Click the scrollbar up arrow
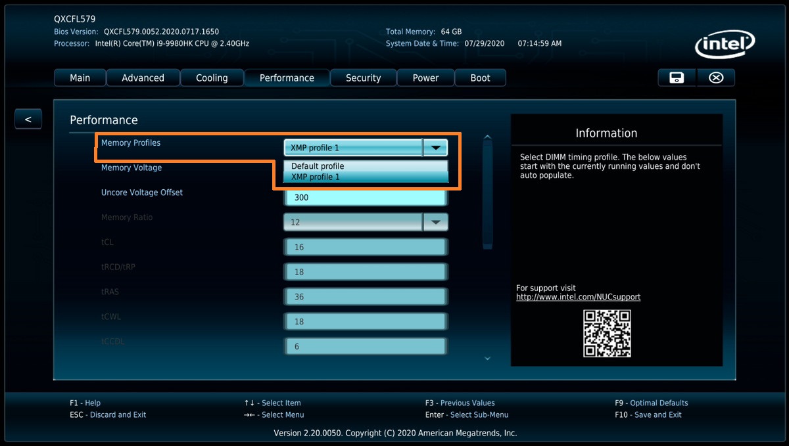 [487, 137]
